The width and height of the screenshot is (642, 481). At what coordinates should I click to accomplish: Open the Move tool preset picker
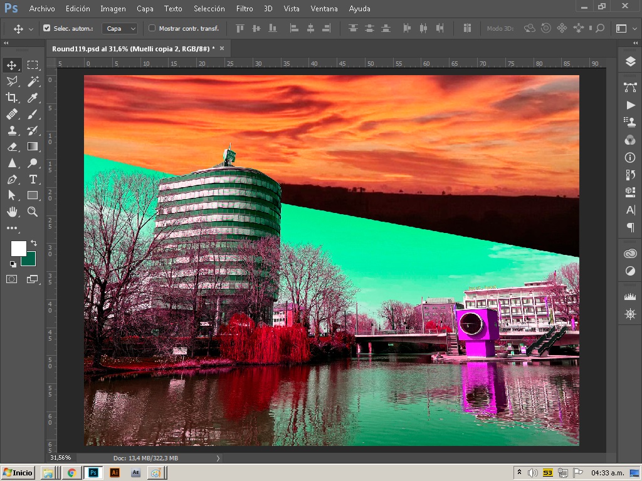click(31, 29)
